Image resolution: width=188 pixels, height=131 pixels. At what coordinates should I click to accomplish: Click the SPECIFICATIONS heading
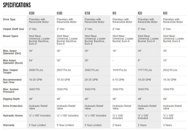tap(17, 5)
